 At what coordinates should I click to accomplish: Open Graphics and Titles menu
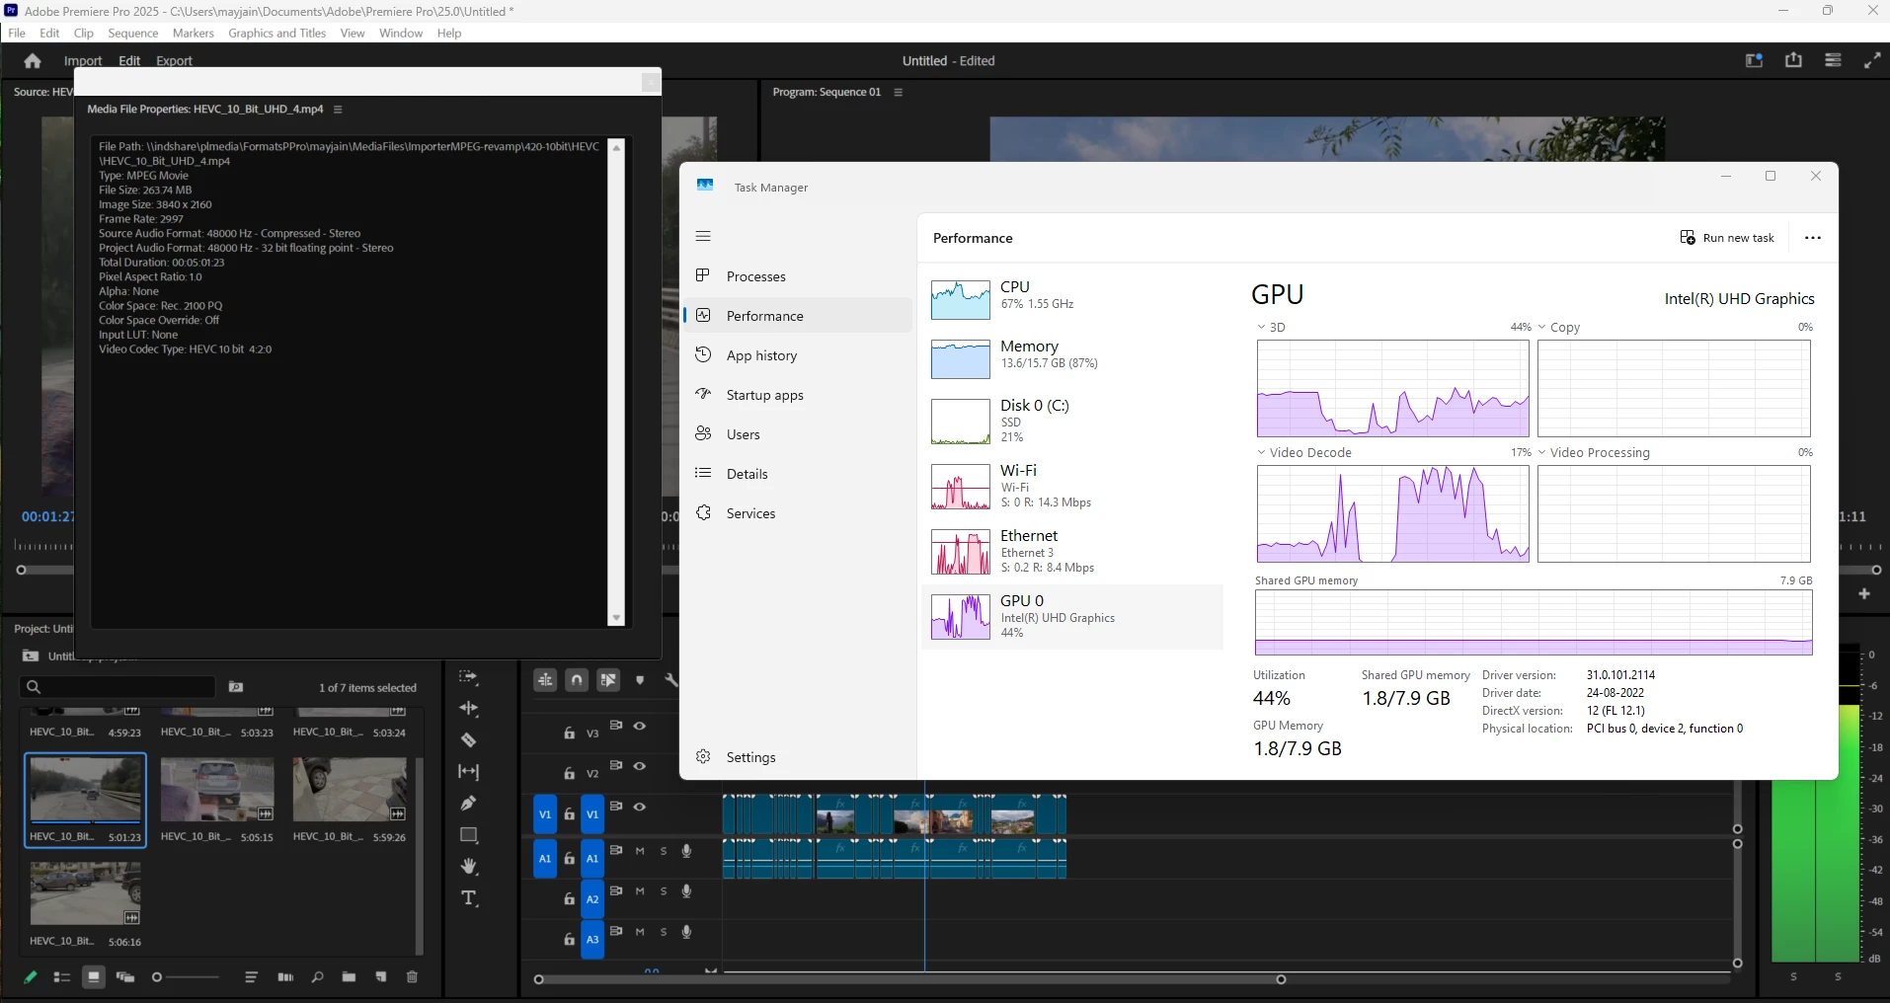[x=277, y=33]
